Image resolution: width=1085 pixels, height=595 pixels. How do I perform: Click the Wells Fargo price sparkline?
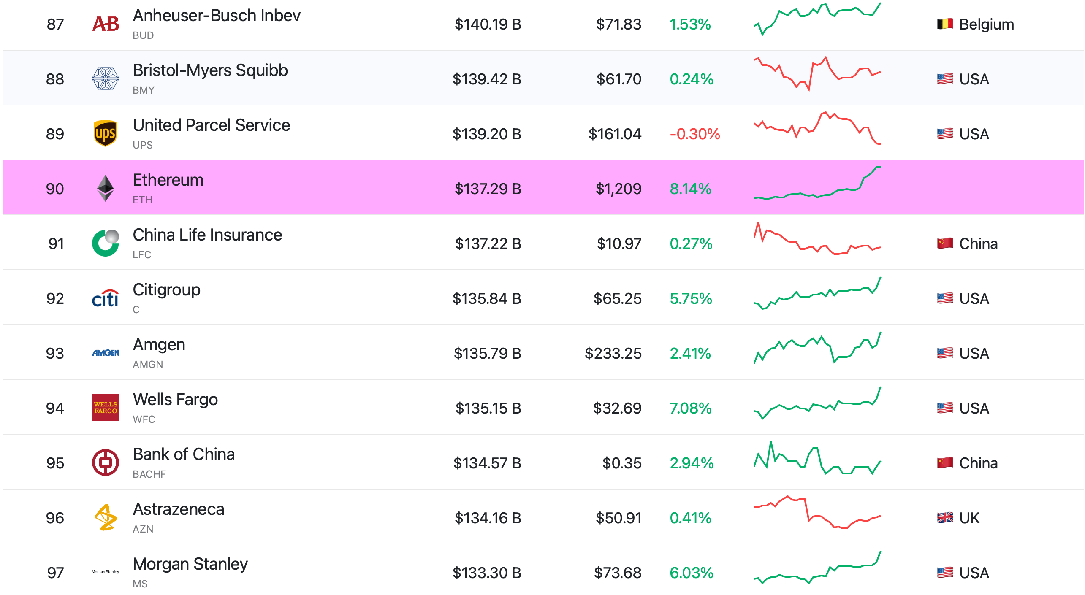point(817,403)
